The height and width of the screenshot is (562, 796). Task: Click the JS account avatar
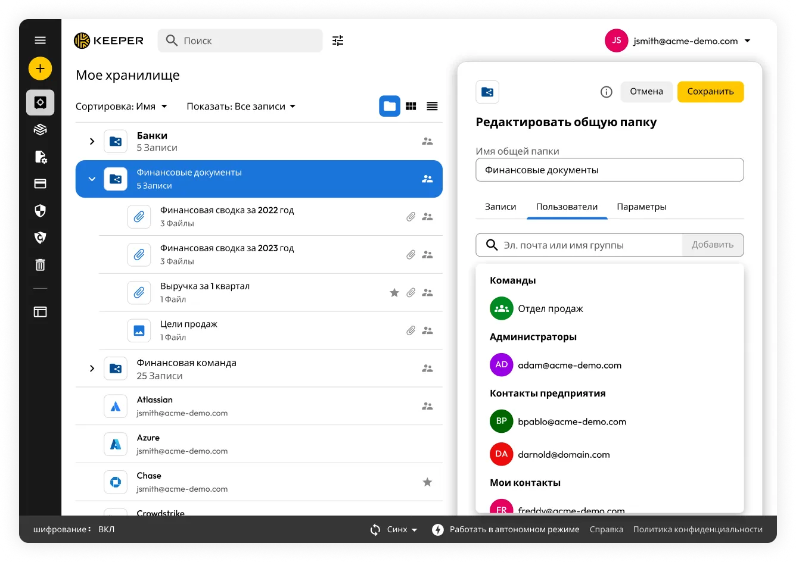(x=617, y=40)
